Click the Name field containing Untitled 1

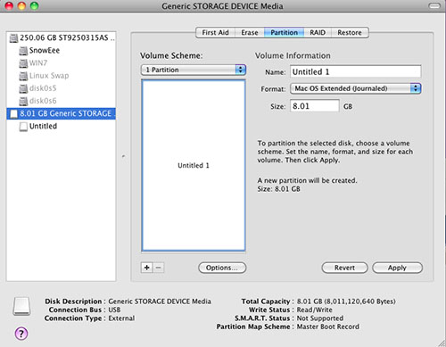356,71
